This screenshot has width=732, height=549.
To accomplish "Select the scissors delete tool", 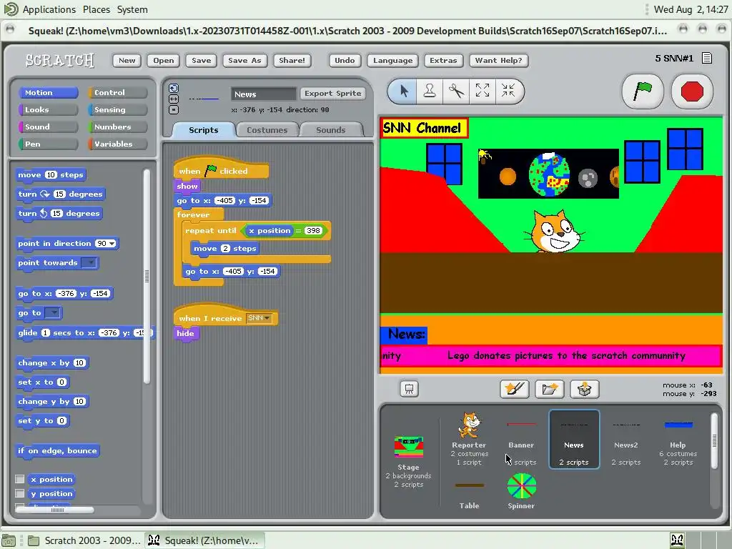I will [456, 91].
